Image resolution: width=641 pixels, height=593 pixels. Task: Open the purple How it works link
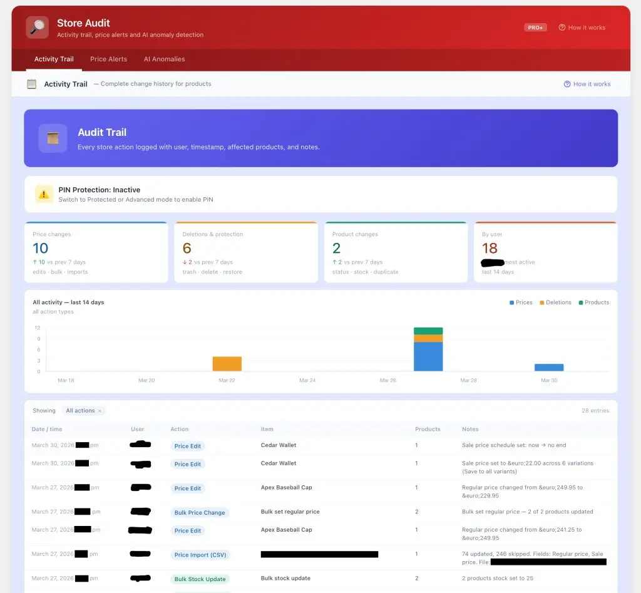tap(587, 84)
